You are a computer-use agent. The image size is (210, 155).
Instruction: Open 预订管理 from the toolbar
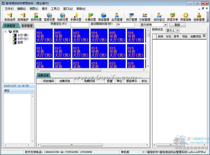(x=131, y=17)
